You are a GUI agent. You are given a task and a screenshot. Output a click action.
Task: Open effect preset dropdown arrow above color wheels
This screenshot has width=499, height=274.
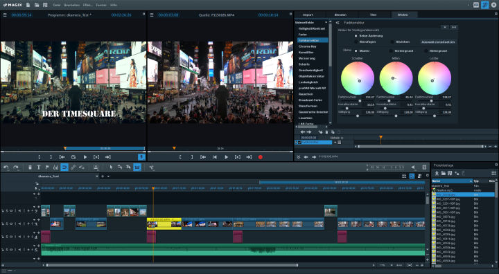(445, 28)
